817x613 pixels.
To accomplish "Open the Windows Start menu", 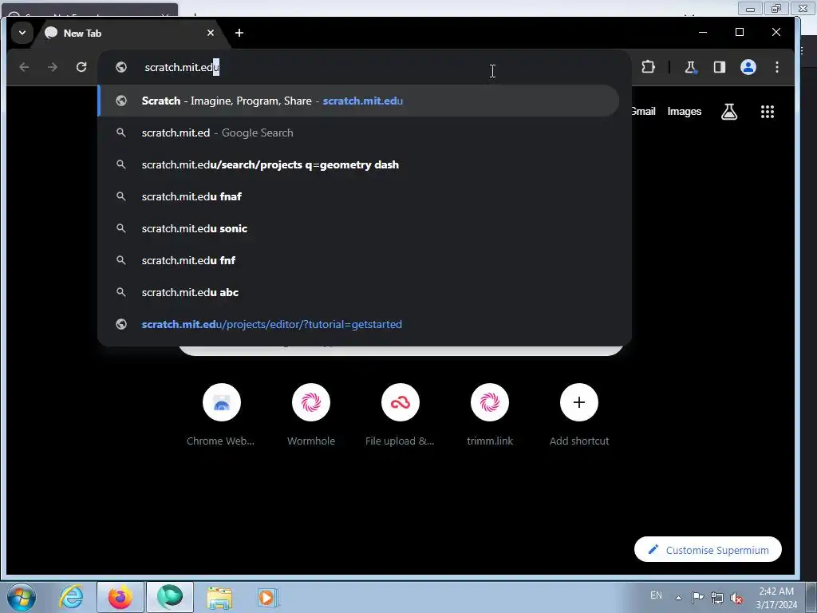I will coord(22,597).
